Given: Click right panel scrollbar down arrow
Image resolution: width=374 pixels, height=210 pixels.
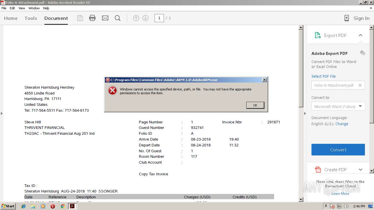Looking at the screenshot, I should [372, 171].
